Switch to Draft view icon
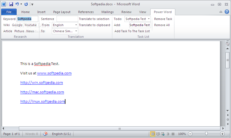 click(173, 134)
